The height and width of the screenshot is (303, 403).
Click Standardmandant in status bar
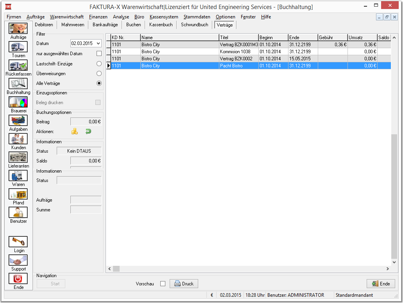(354, 295)
